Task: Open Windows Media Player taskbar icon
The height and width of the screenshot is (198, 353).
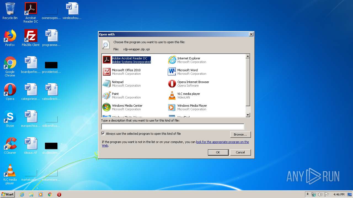Action: pyautogui.click(x=41, y=194)
